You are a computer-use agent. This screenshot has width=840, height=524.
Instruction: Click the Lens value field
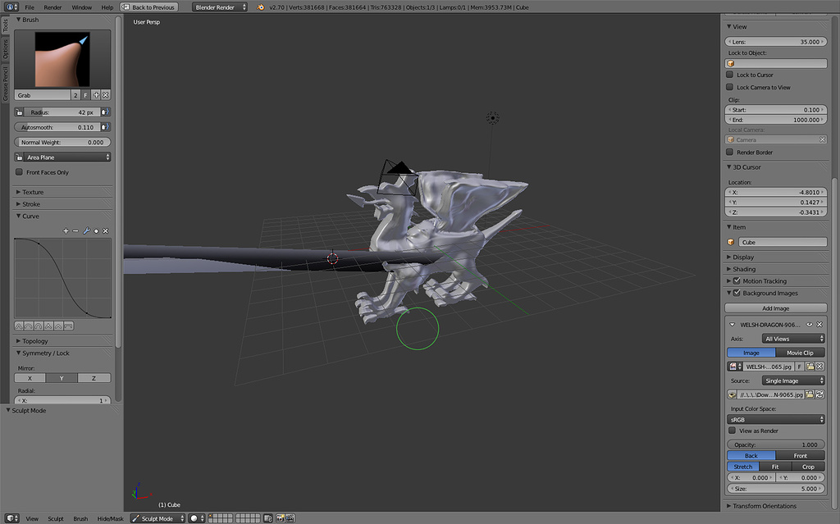pos(775,42)
